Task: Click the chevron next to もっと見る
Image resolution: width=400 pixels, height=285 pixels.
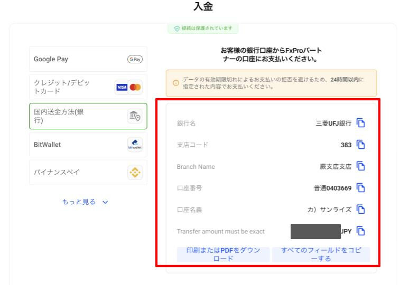Action: click(x=105, y=202)
